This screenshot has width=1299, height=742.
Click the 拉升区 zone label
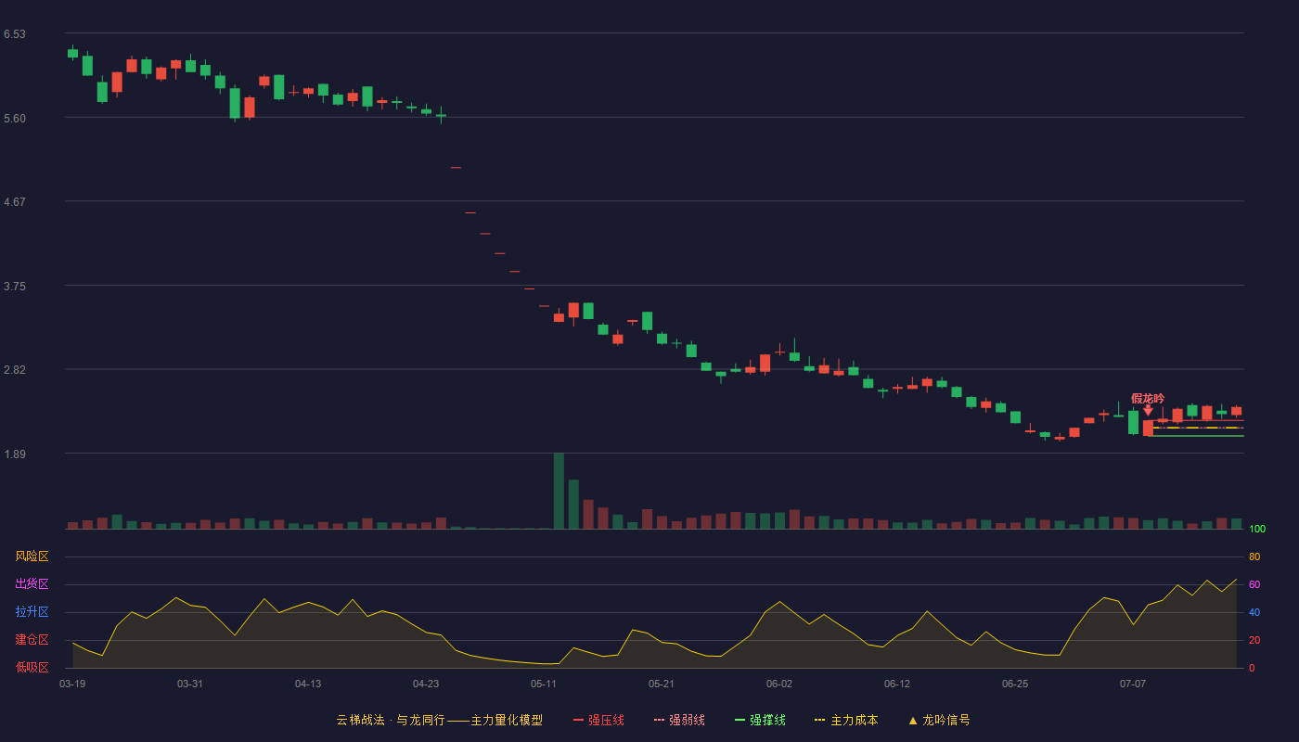[32, 612]
